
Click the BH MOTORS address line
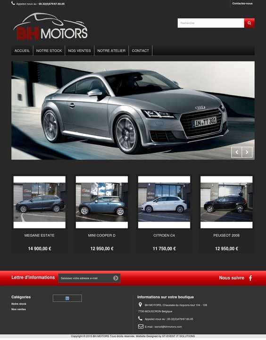(176, 305)
